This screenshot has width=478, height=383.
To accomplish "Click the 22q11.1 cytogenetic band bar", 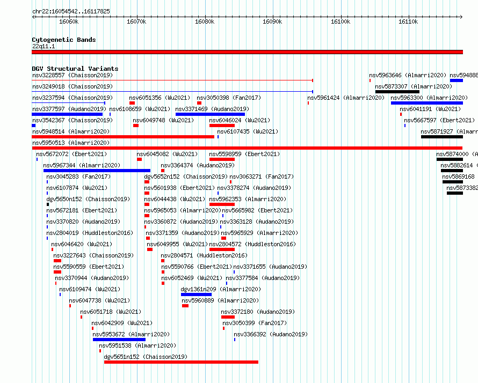I will tap(247, 52).
